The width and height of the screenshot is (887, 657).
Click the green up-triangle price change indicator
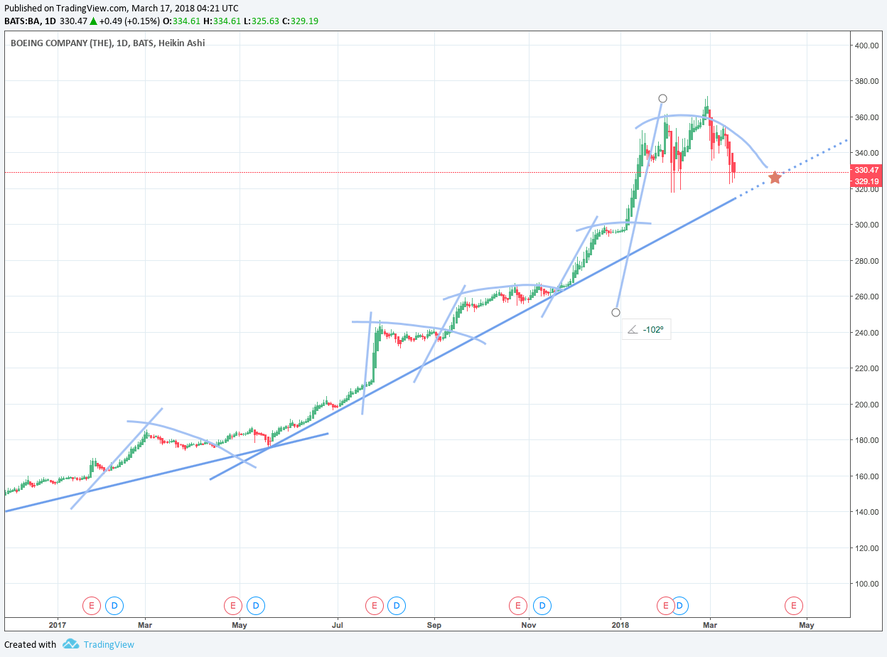93,21
